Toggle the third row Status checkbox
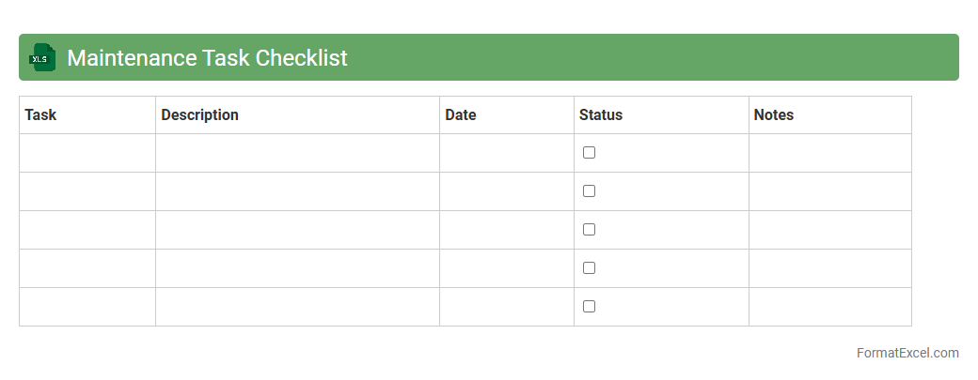This screenshot has width=978, height=380. [589, 230]
